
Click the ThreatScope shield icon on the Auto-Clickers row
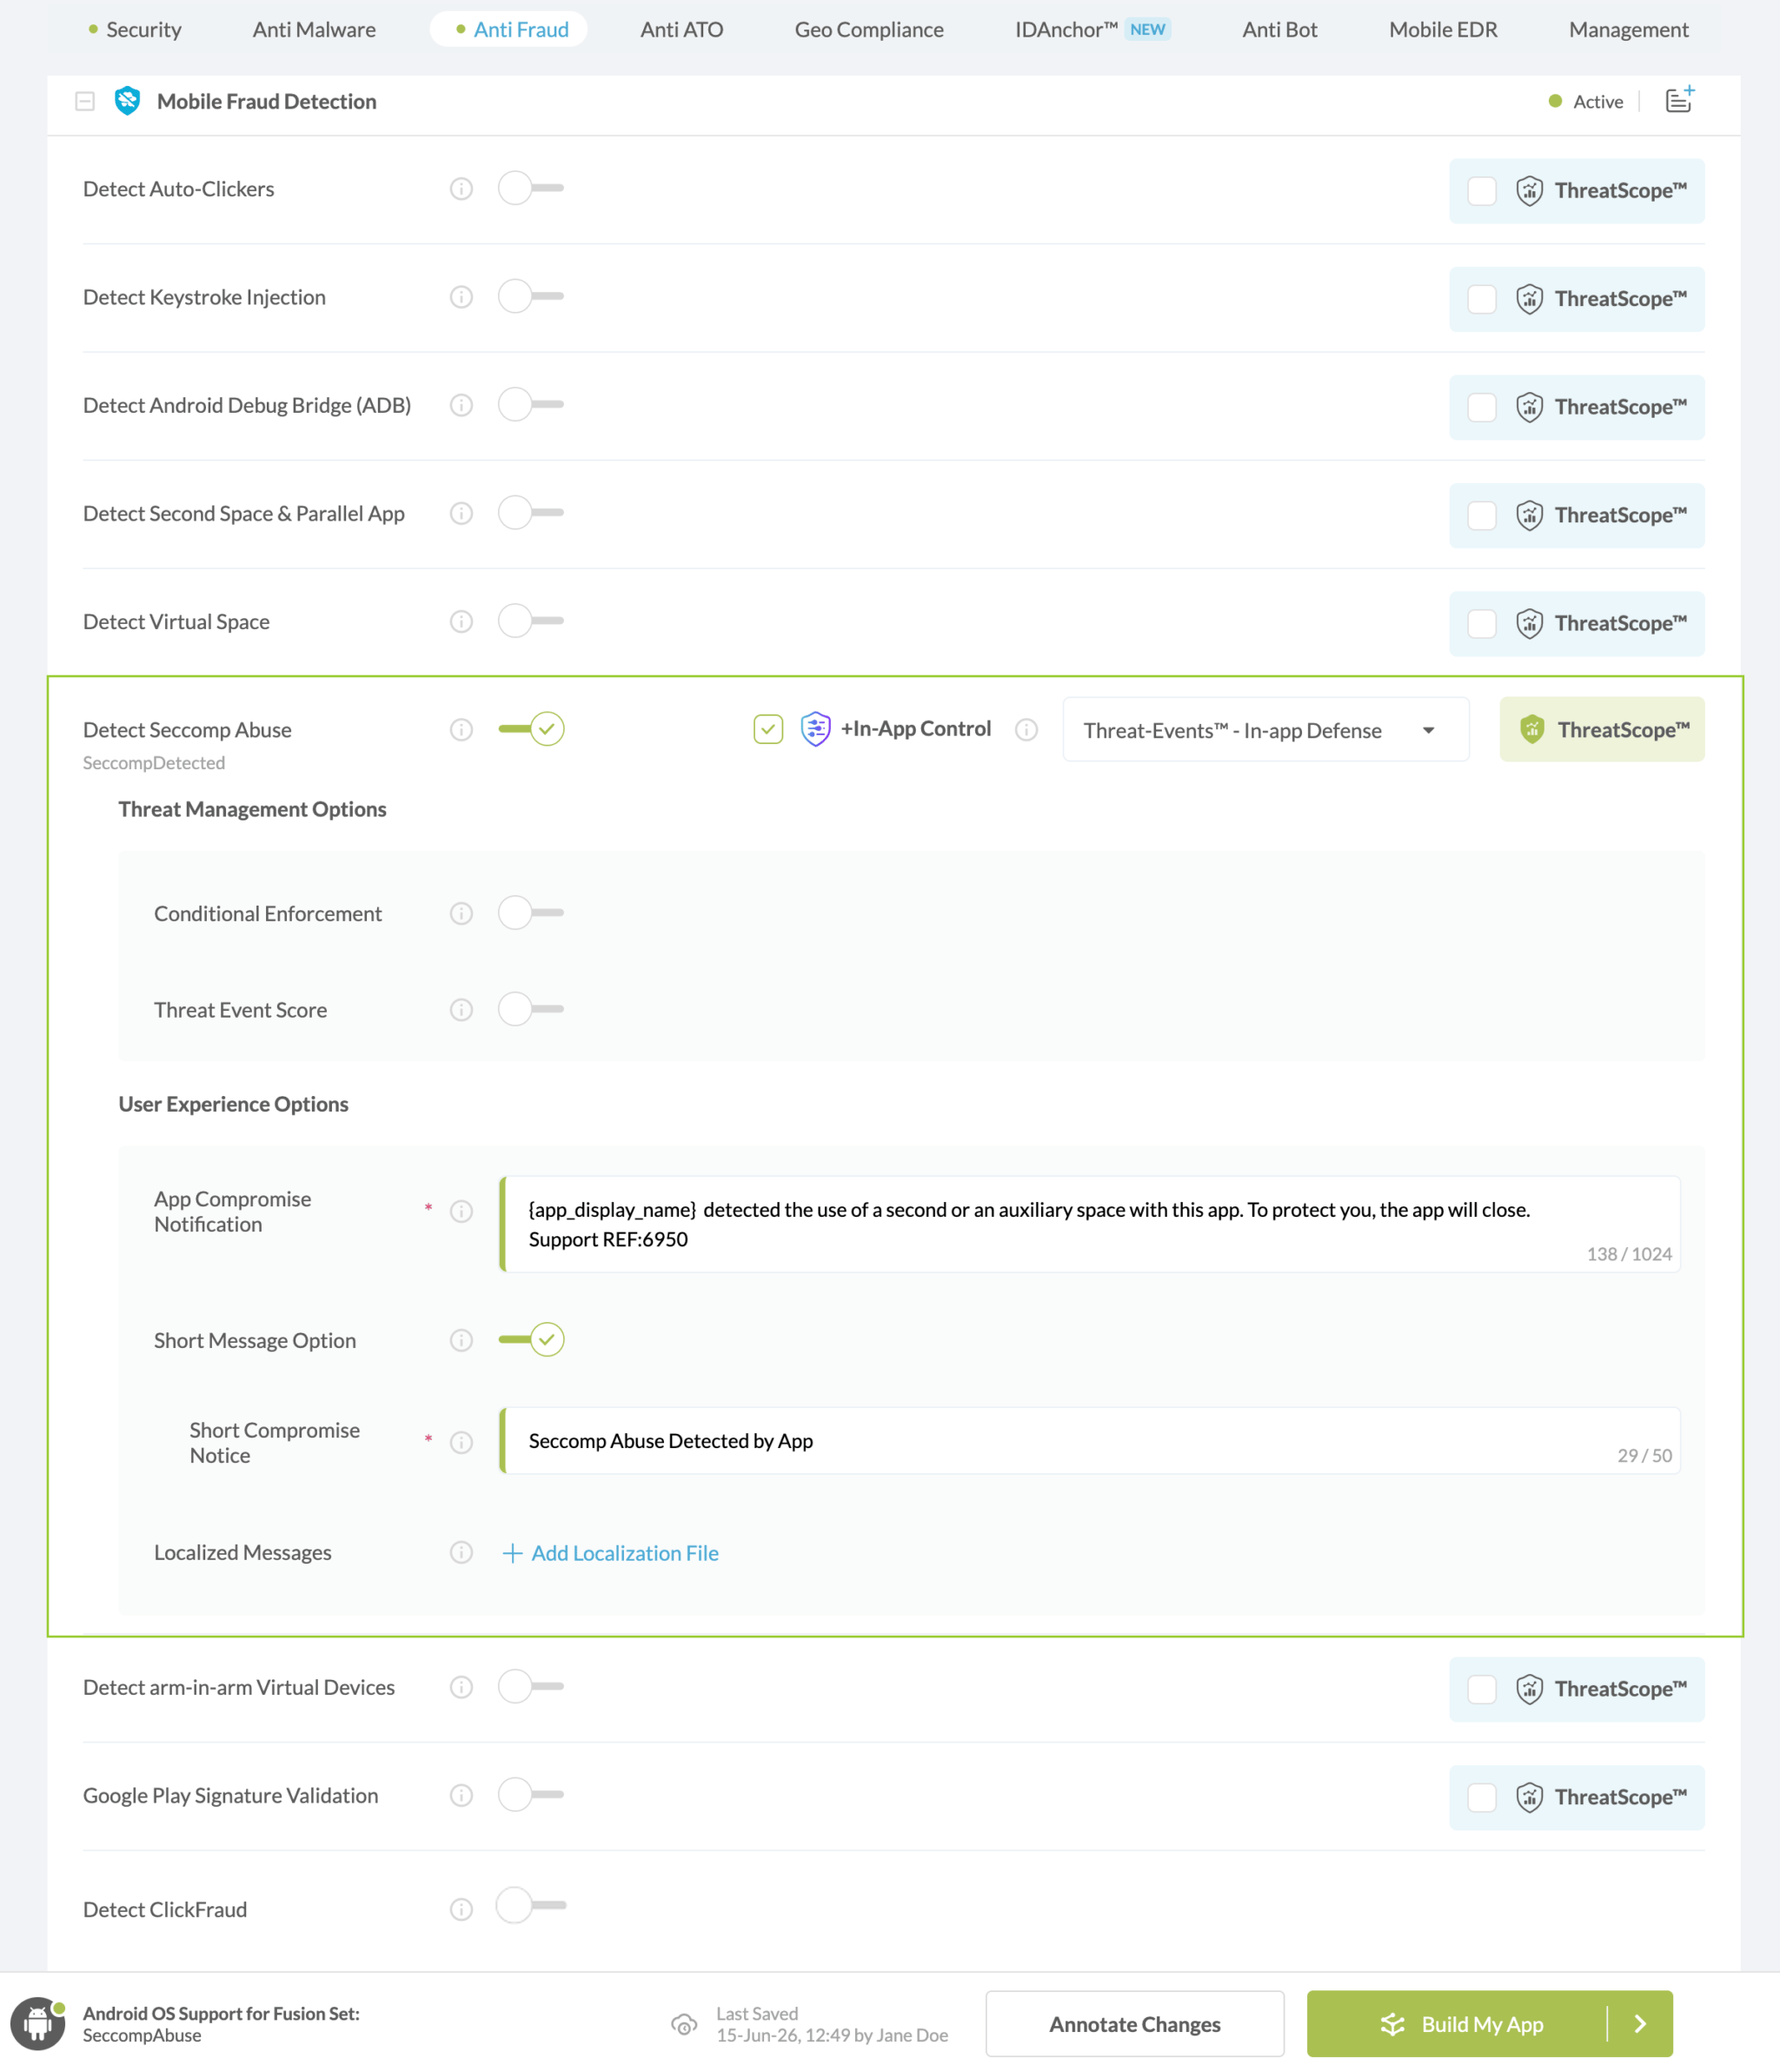(1529, 190)
